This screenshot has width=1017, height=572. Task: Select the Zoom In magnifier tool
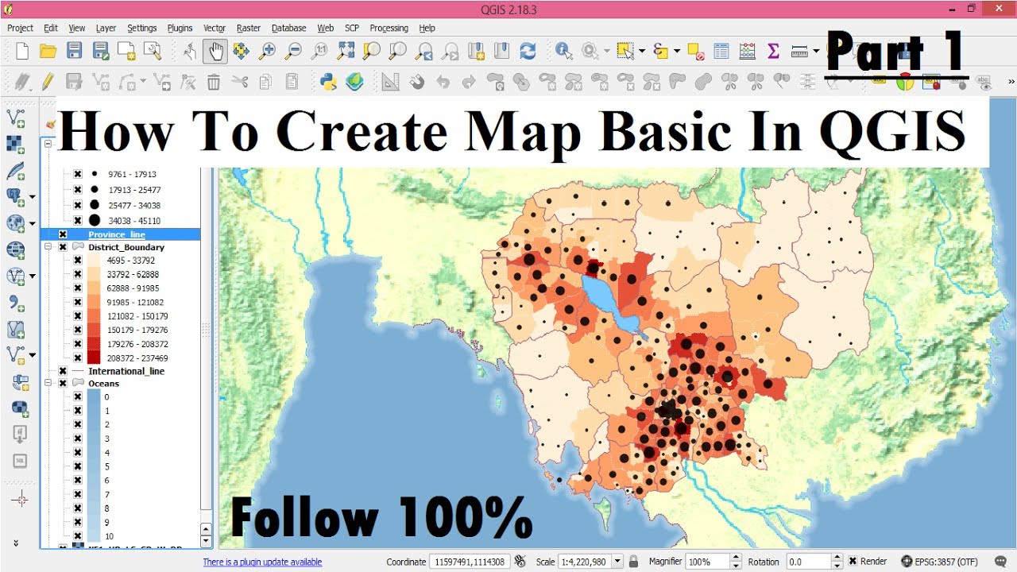click(x=268, y=52)
